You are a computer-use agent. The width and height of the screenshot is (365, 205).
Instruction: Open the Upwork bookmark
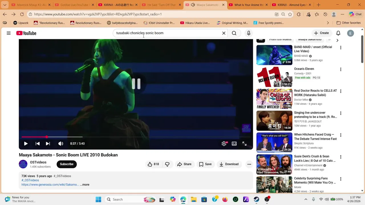click(x=20, y=23)
